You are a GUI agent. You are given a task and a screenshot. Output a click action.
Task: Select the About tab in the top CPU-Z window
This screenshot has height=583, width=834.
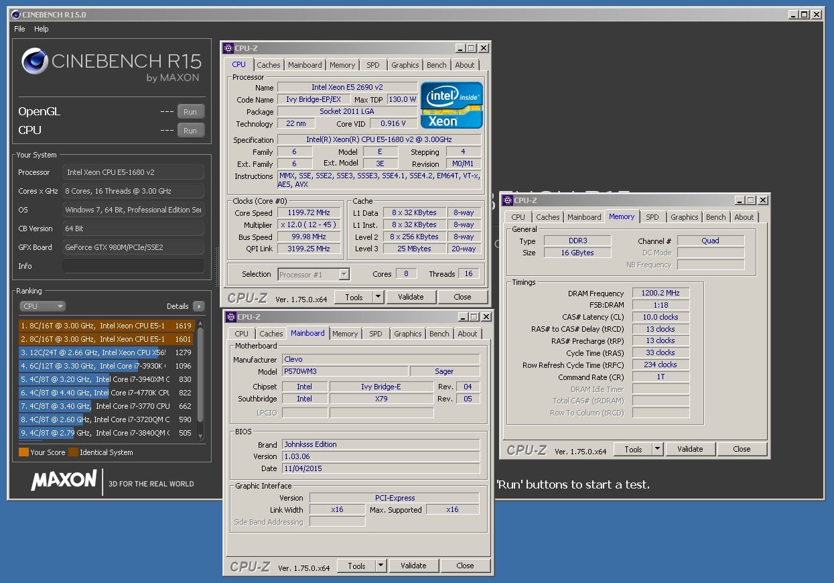coord(465,65)
